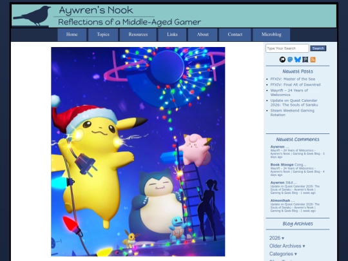Image resolution: width=348 pixels, height=261 pixels.
Task: Open the Resources menu
Action: tap(138, 35)
